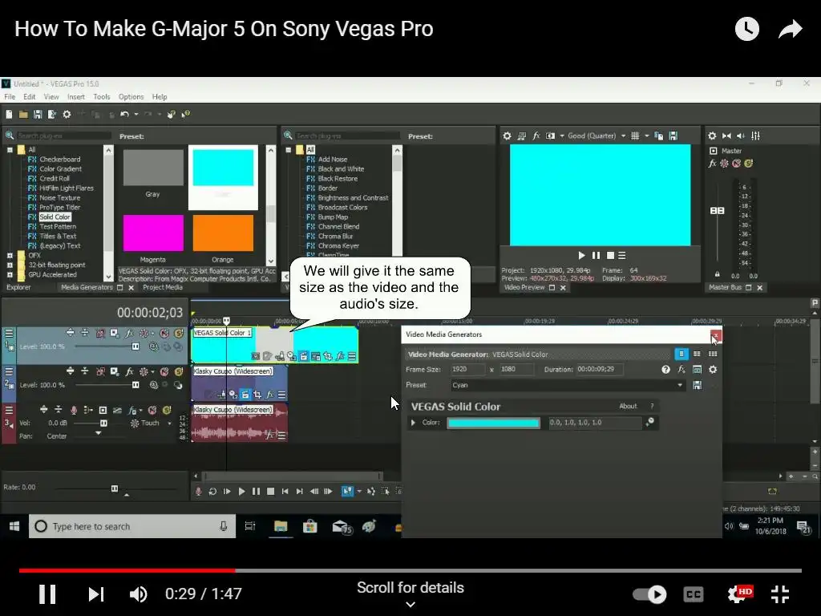Viewport: 821px width, 616px height.
Task: Open the Preset Cyan dropdown
Action: (680, 385)
